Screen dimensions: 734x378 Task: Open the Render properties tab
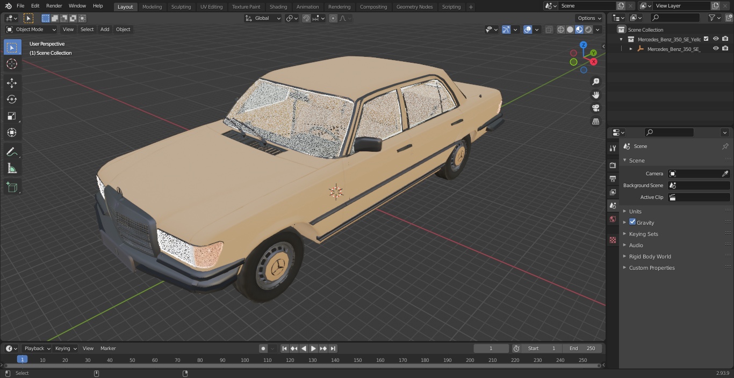click(613, 165)
